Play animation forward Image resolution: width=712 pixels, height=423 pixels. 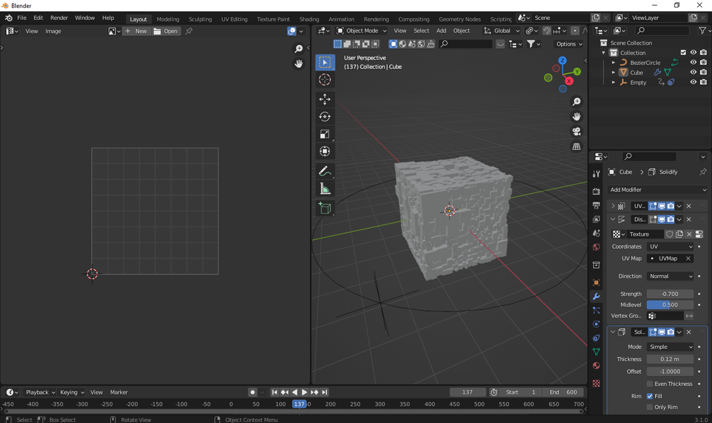coord(304,392)
